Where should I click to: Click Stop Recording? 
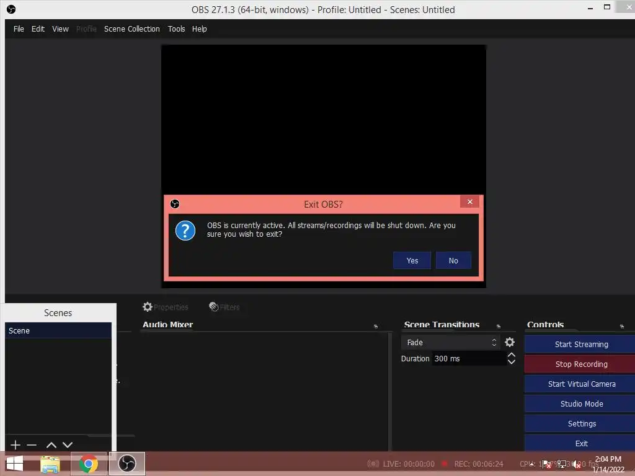point(580,364)
